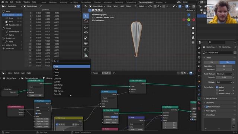Viewport: 238px width, 134px height.
Task: Select Control Point domain in spreadsheet
Action: (14, 32)
